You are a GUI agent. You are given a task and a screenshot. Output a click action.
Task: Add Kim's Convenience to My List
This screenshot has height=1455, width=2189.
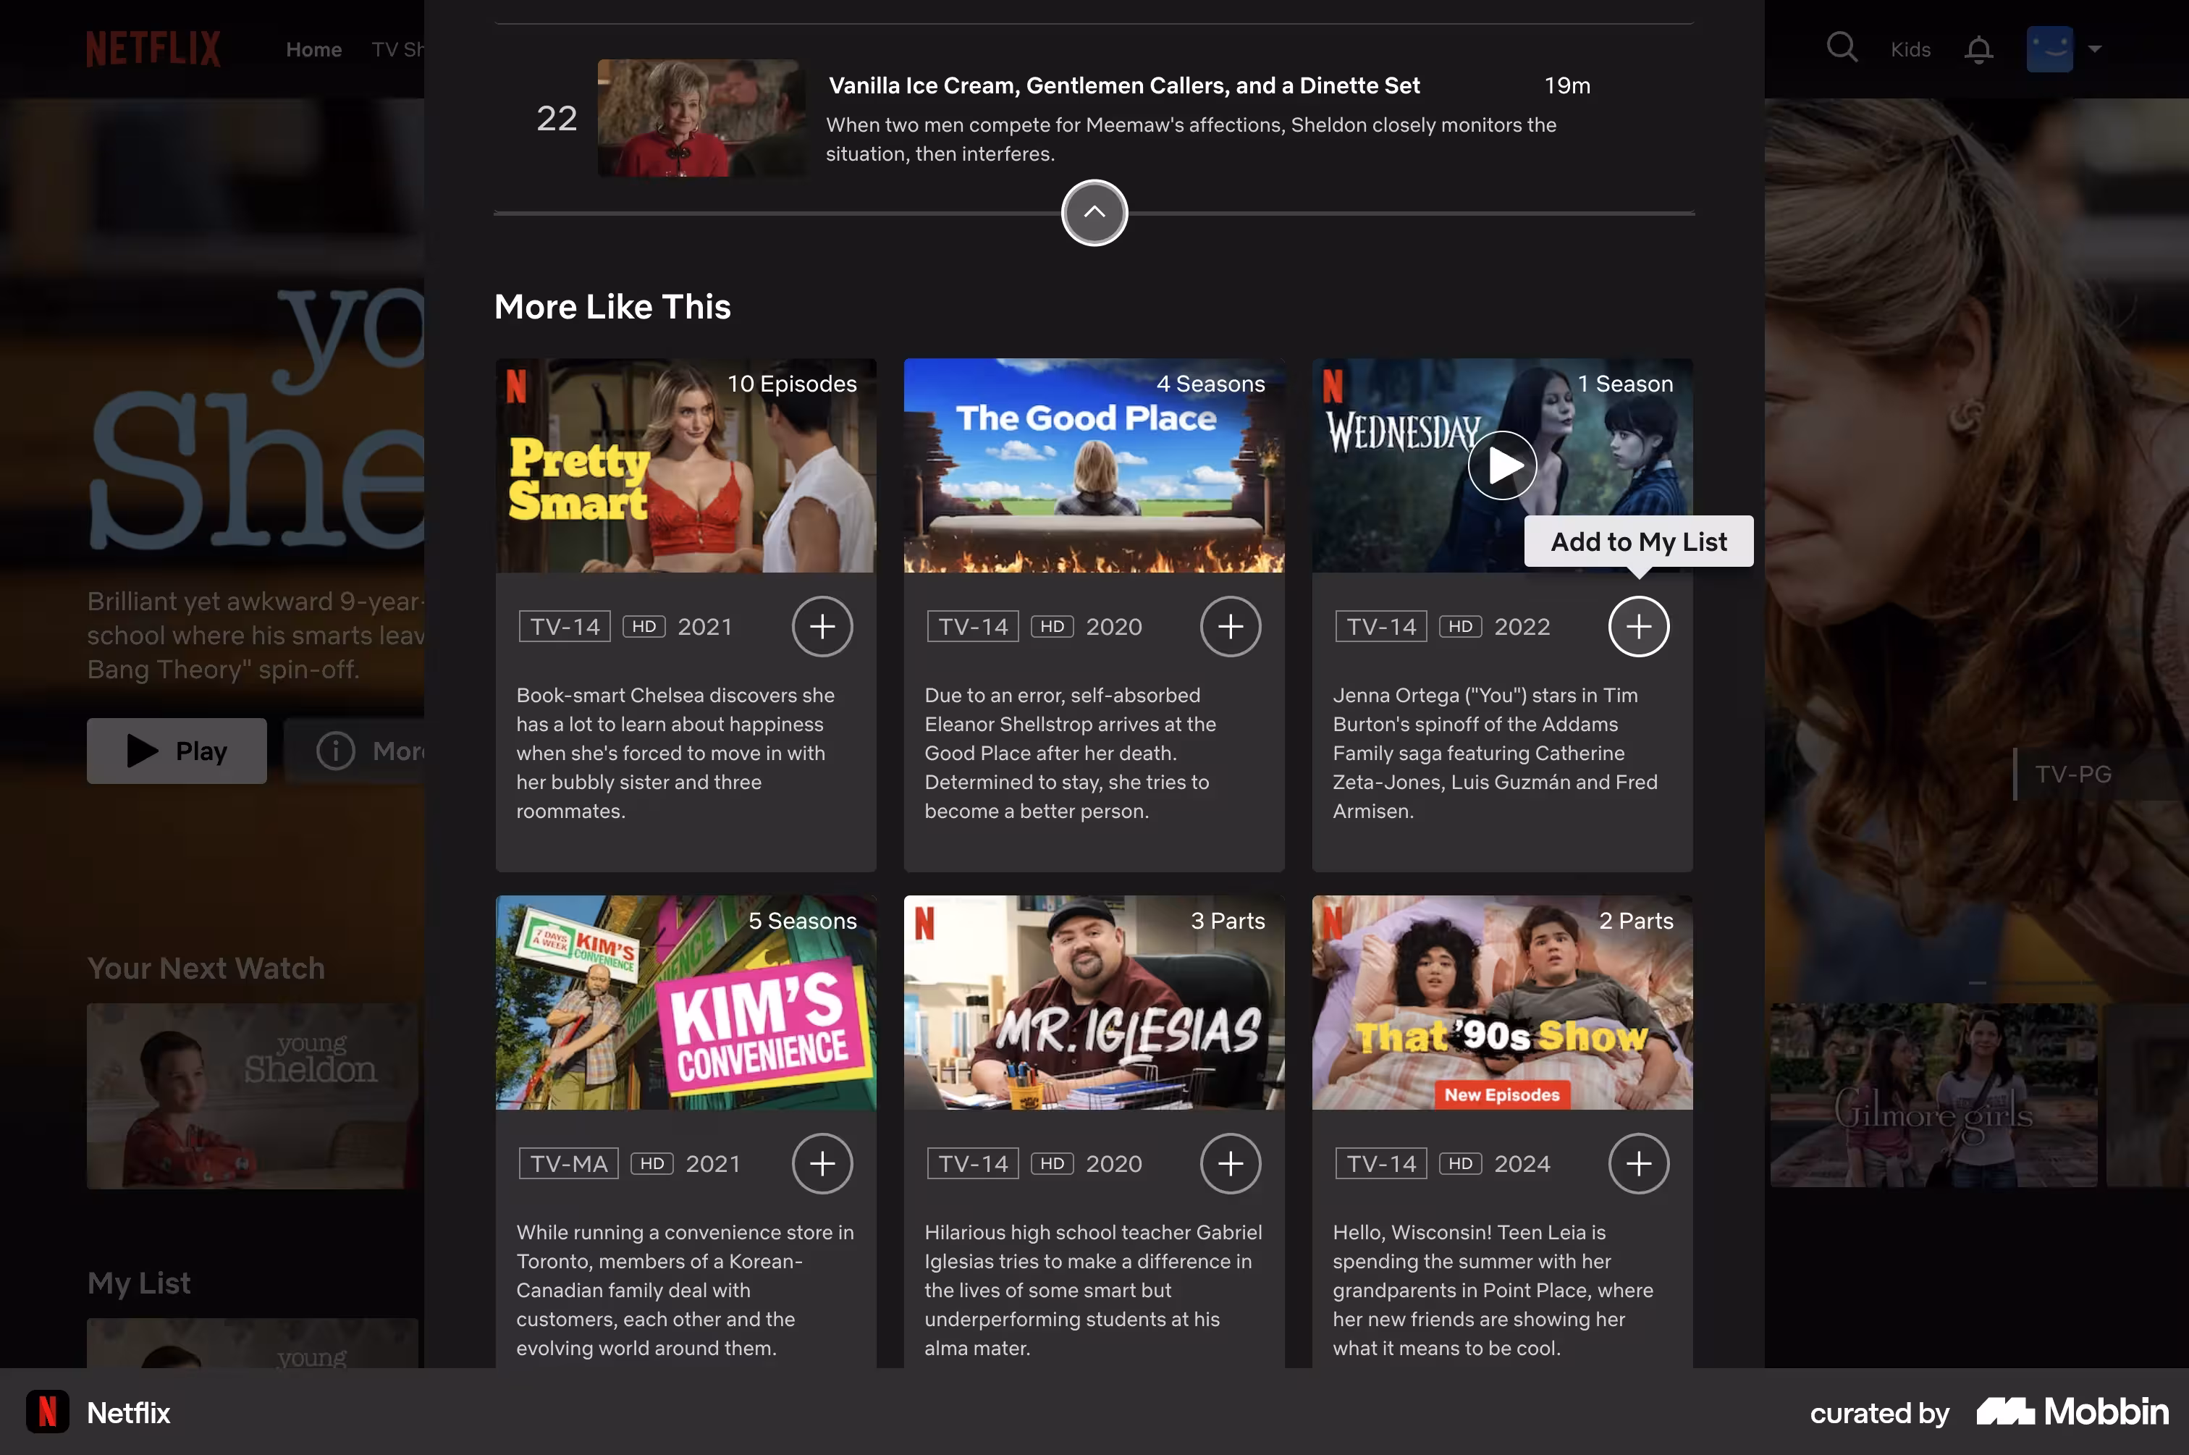pos(822,1163)
